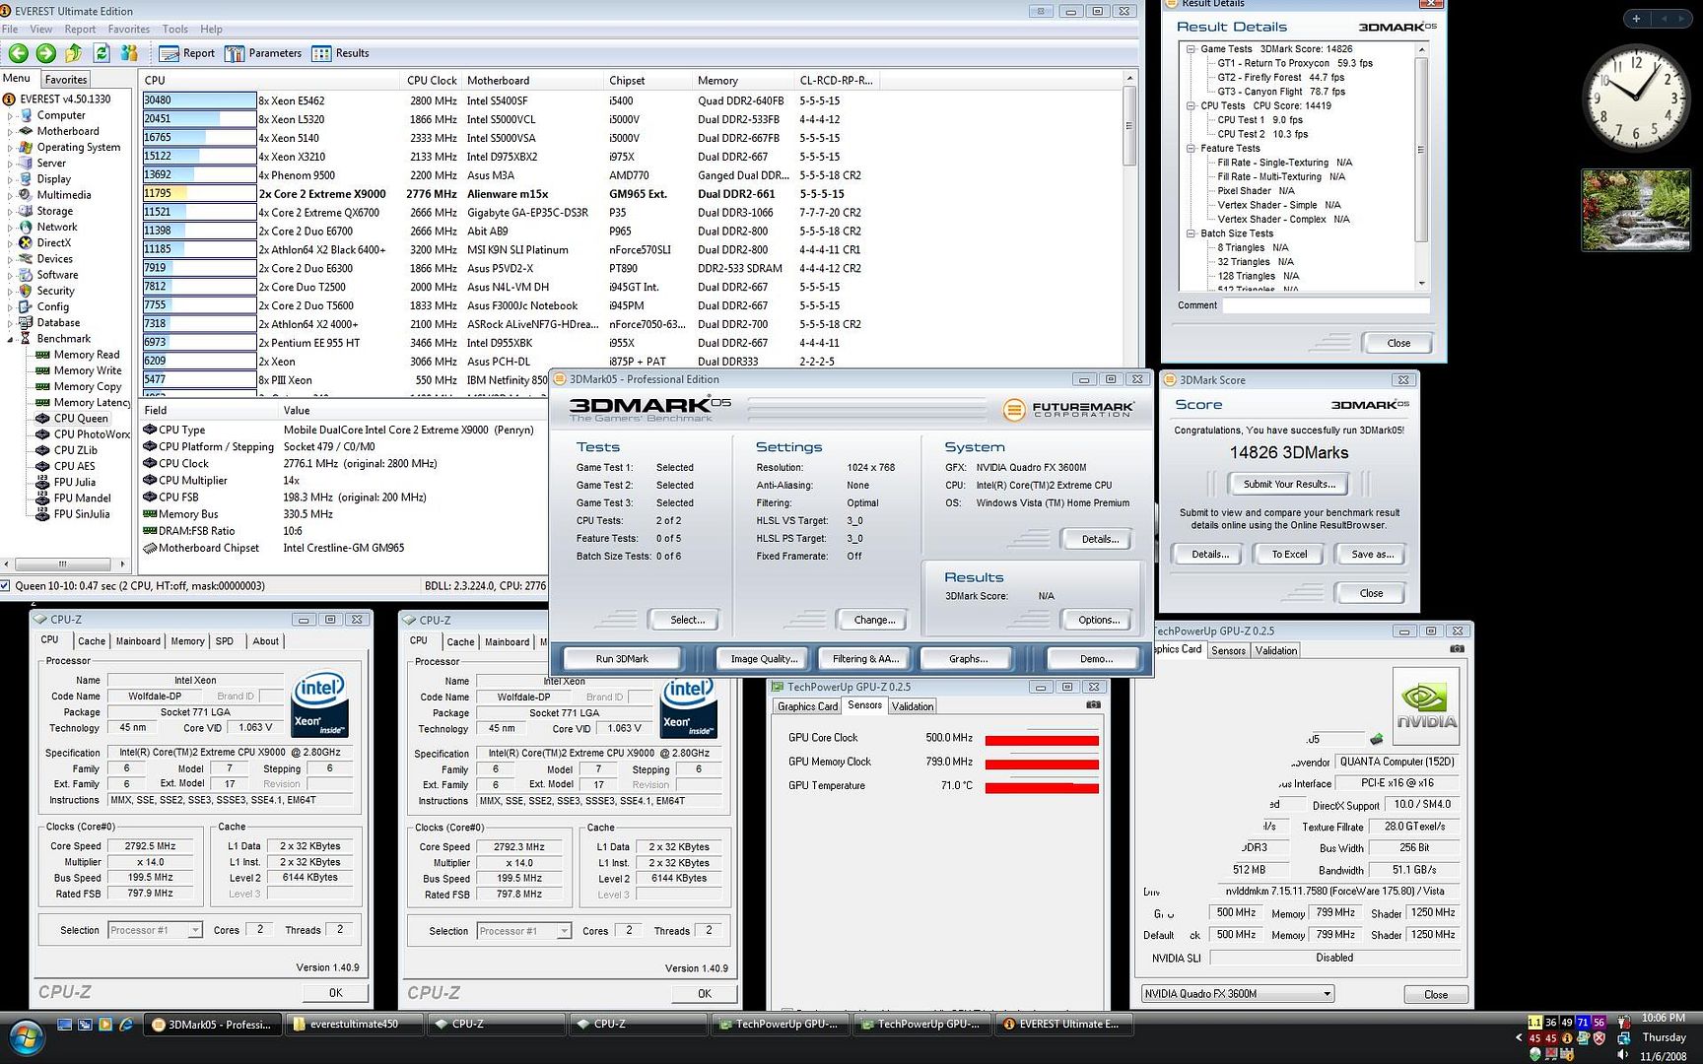
Task: Switch to Mainboard tab in left CPU-Z window
Action: (x=138, y=641)
